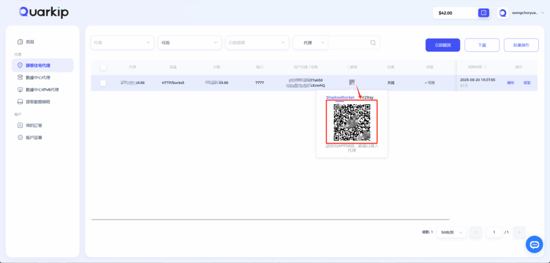
Task: Switch to the V2Ray tab
Action: pyautogui.click(x=367, y=97)
